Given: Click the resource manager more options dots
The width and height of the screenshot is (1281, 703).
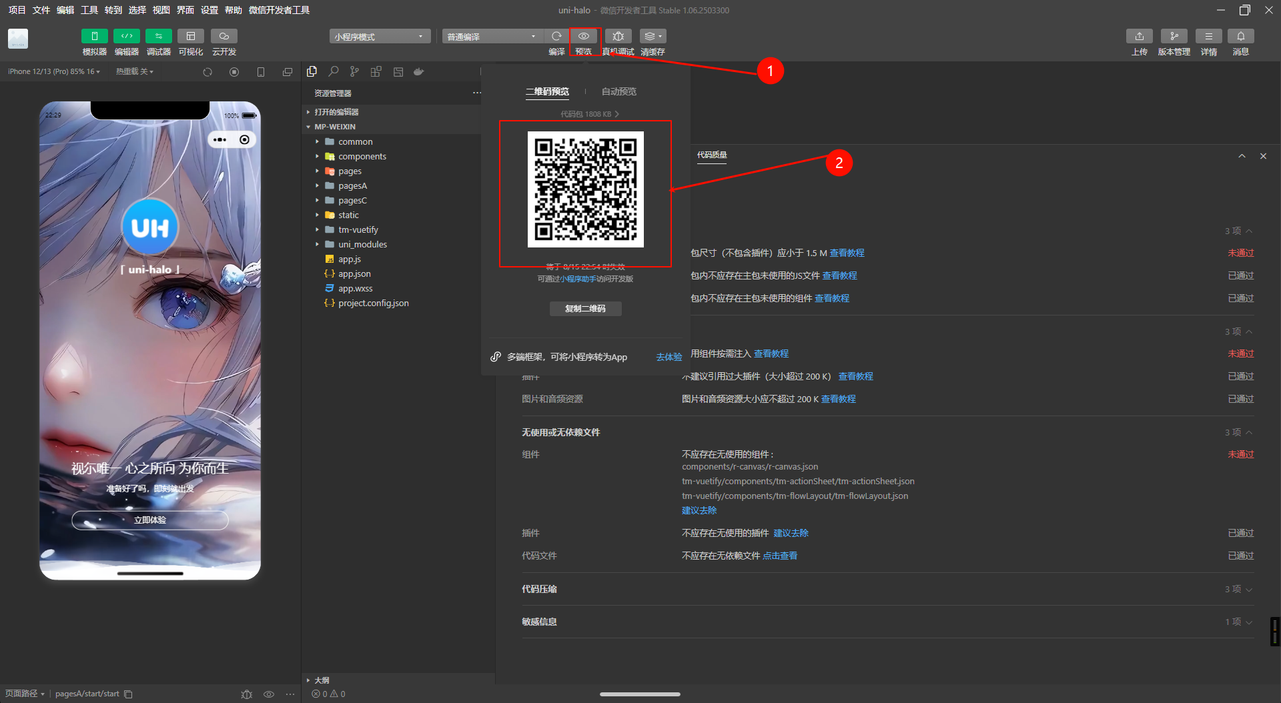Looking at the screenshot, I should click(476, 93).
